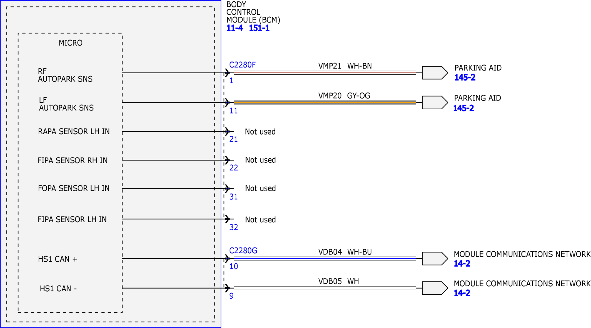Select the VMP20 GY-OG wire label
This screenshot has height=328, width=591.
[x=344, y=96]
